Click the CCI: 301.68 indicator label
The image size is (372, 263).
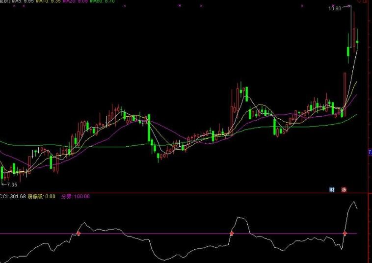14,196
